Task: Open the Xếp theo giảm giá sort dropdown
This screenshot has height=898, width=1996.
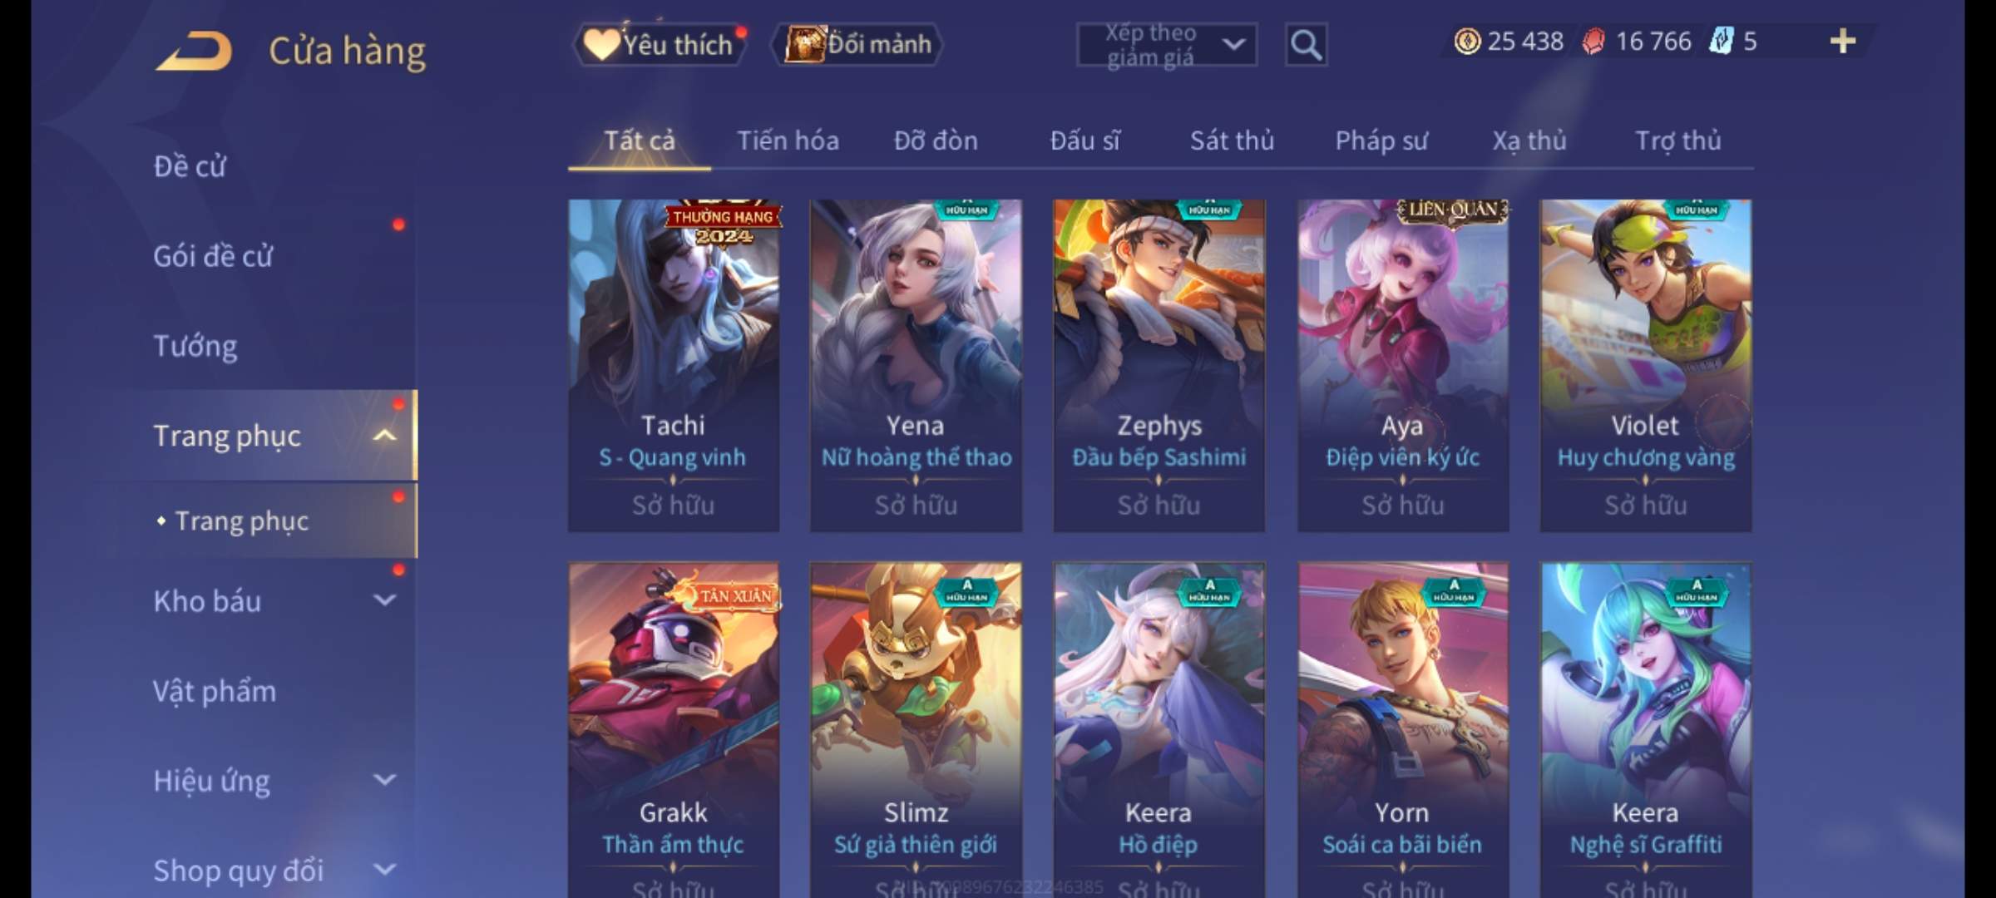Action: tap(1166, 45)
